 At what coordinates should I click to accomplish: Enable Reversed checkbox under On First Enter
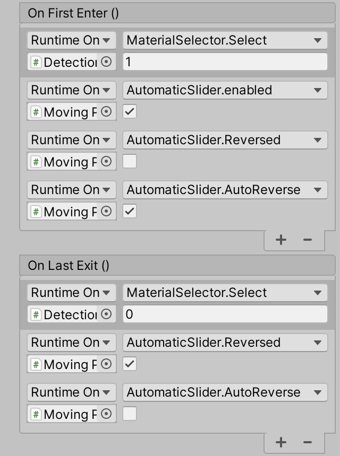pos(130,162)
